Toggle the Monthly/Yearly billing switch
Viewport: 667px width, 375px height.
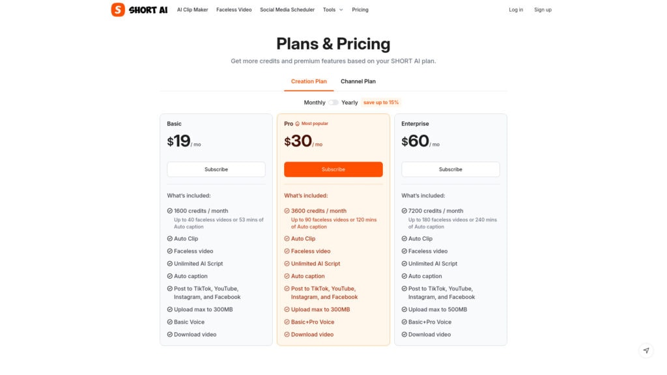(x=333, y=102)
